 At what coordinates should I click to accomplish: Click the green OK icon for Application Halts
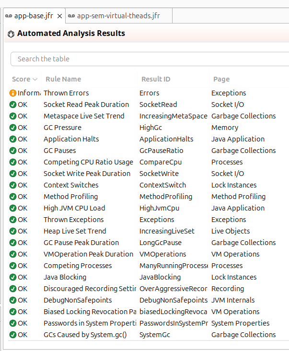pyautogui.click(x=13, y=139)
